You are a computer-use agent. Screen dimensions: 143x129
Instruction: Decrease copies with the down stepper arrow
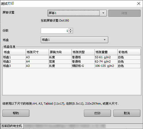[71, 32]
